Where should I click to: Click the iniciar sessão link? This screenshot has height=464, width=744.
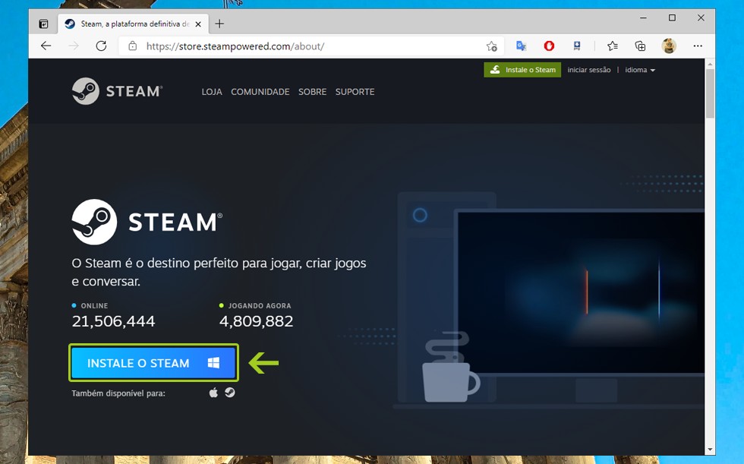pos(588,70)
